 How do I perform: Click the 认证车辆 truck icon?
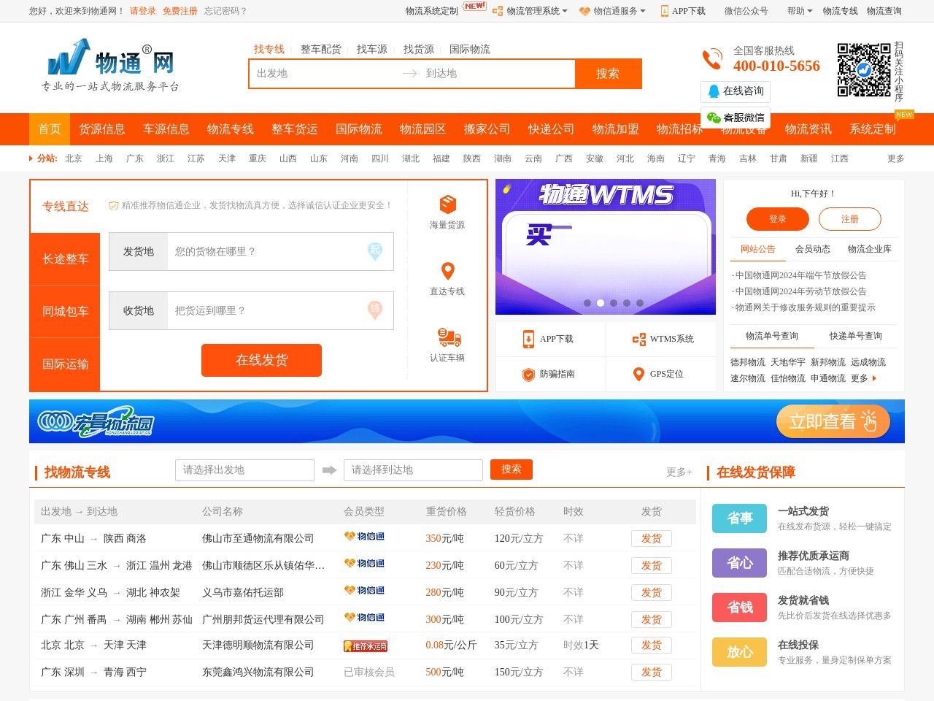click(448, 337)
